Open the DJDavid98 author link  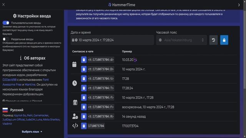pyautogui.click(x=9, y=80)
